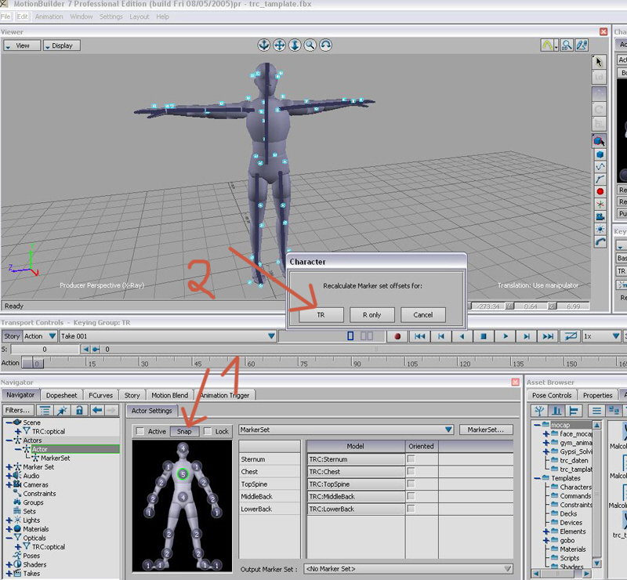The width and height of the screenshot is (627, 580).
Task: Check the Oriented box for TRC:Sternum
Action: [x=411, y=459]
